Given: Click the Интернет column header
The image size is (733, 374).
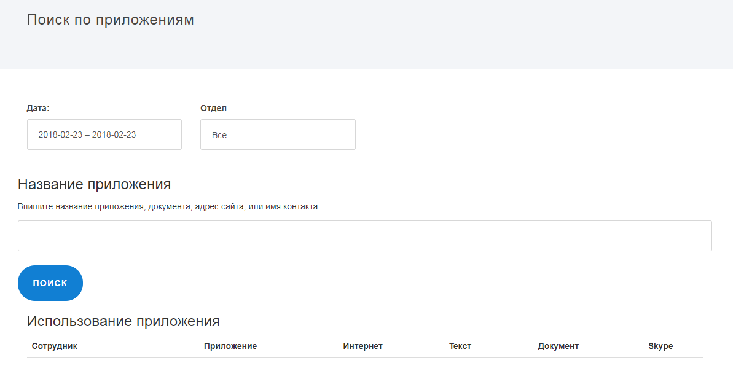Looking at the screenshot, I should tap(363, 346).
